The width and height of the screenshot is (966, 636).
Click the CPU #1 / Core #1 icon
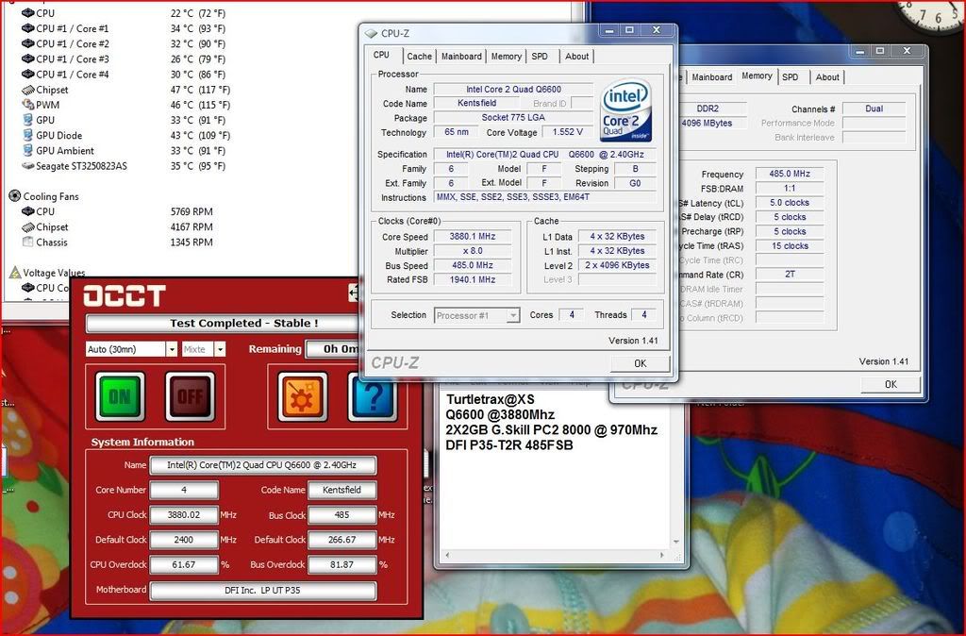click(27, 28)
